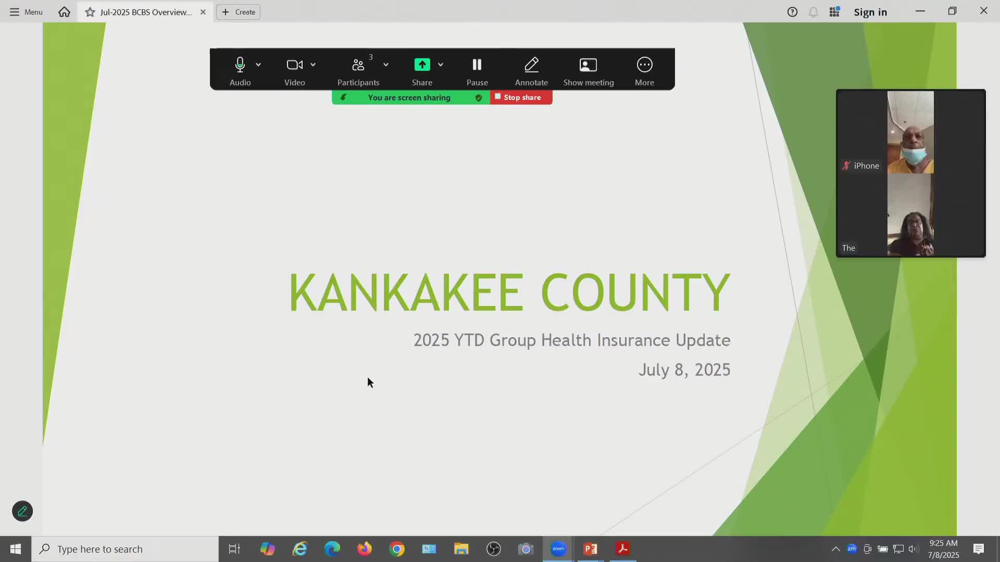This screenshot has height=562, width=1000.
Task: Select the Jul-2025 BCBS Overview tab
Action: tap(146, 11)
